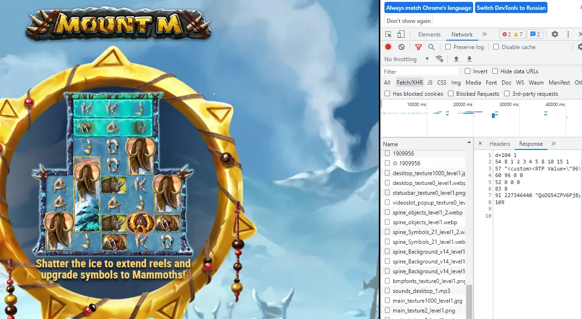Click into the Filter text field
582x319 pixels.
[x=420, y=71]
